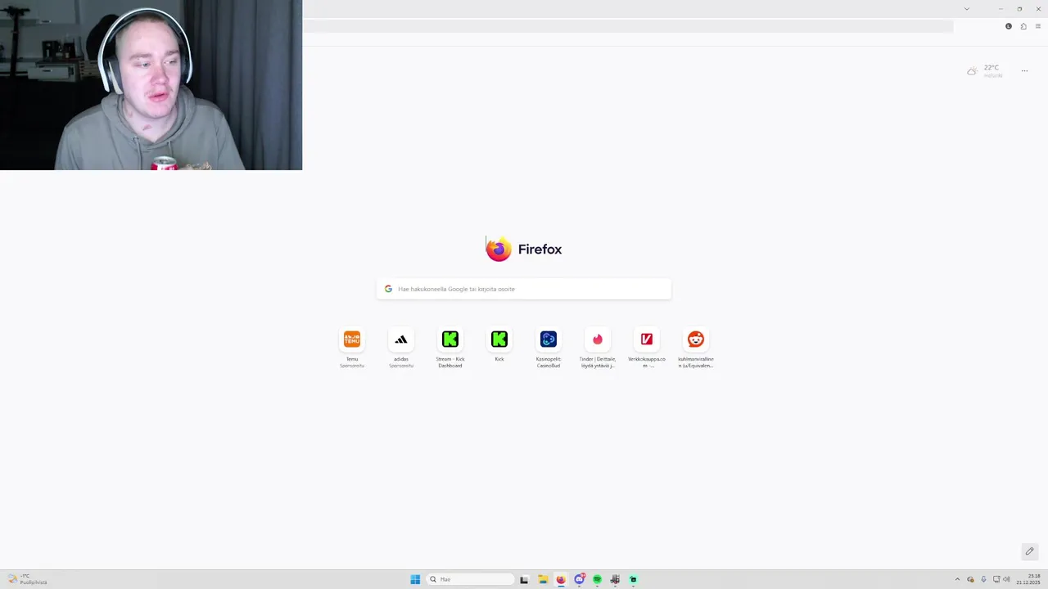The height and width of the screenshot is (589, 1048).
Task: Click the customize new tab pencil icon
Action: click(x=1029, y=551)
